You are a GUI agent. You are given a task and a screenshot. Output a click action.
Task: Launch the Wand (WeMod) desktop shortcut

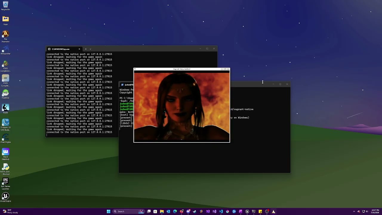coord(5,154)
